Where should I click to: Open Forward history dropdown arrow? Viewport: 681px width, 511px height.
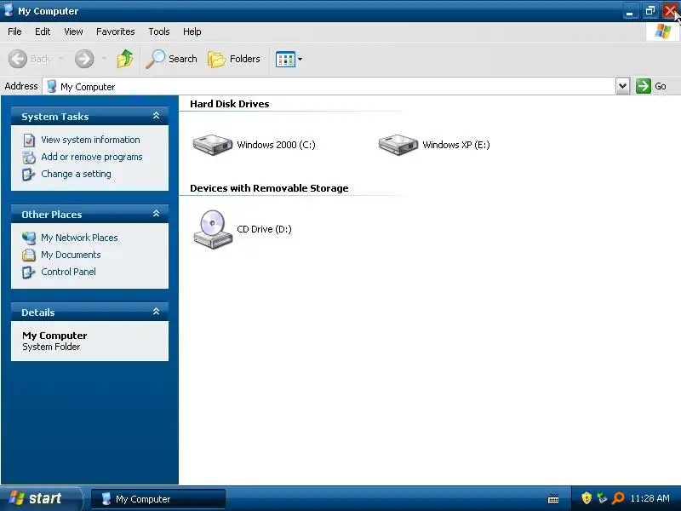[x=104, y=59]
